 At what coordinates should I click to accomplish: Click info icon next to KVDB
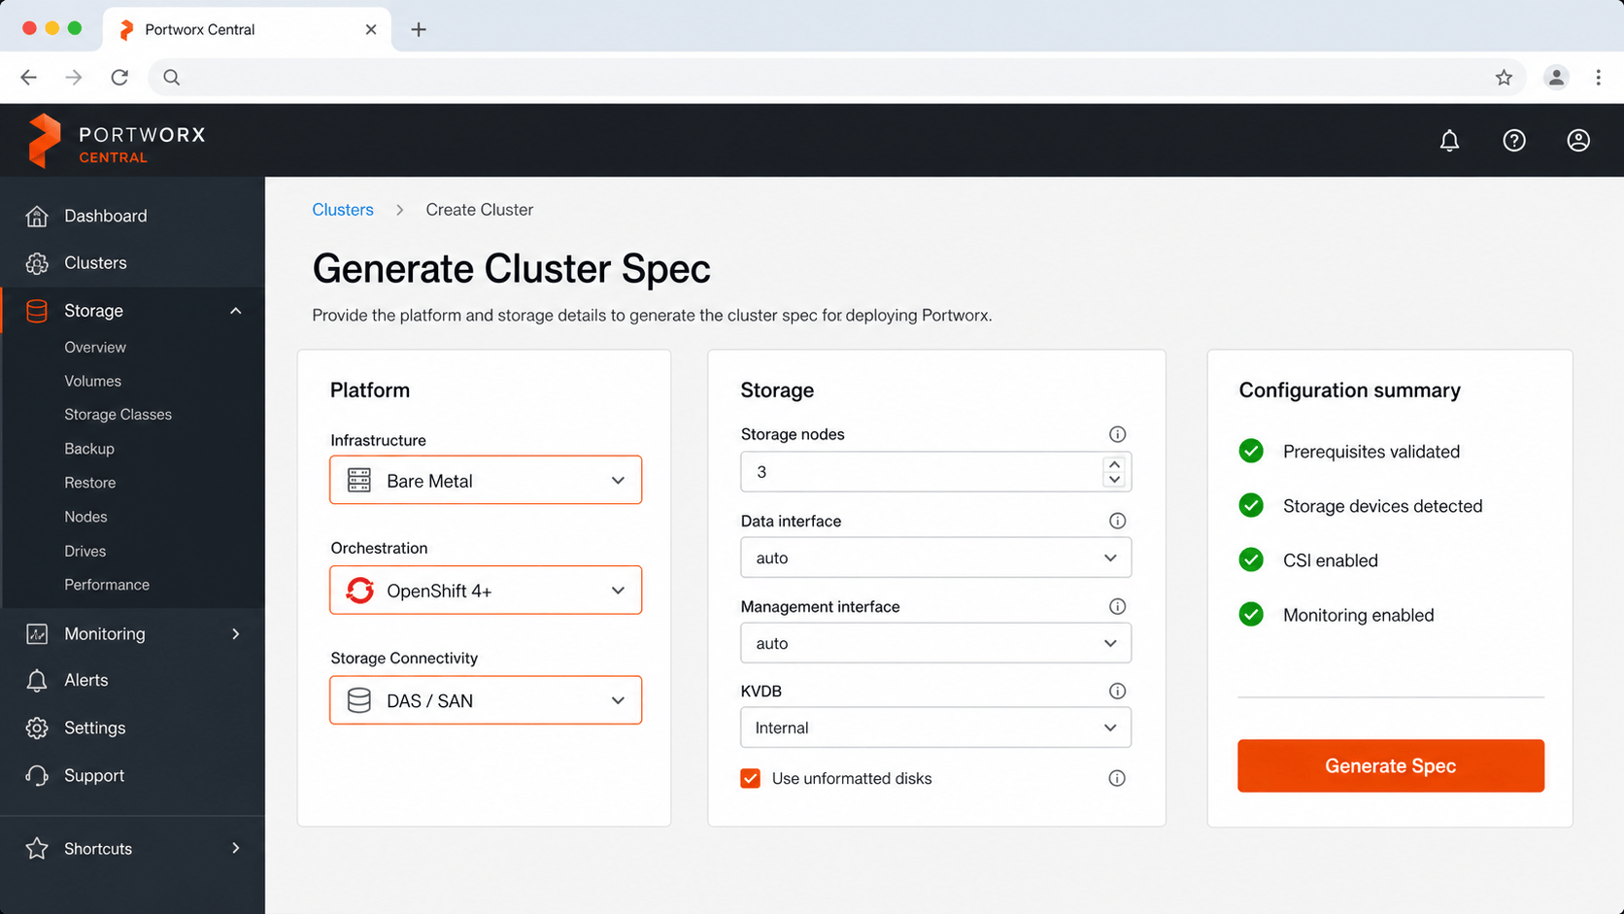coord(1118,691)
